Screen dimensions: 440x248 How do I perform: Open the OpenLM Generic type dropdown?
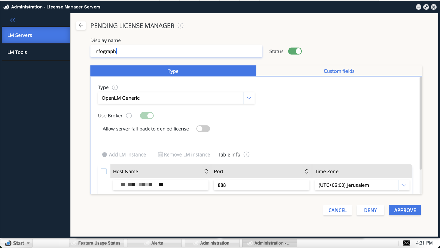point(249,98)
